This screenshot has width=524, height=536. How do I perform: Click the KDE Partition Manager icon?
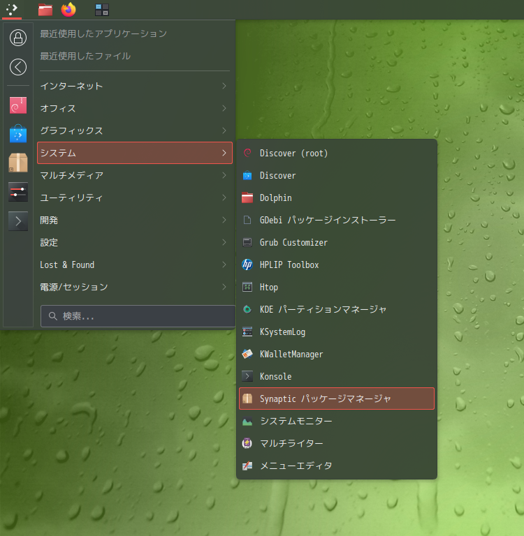pyautogui.click(x=247, y=309)
